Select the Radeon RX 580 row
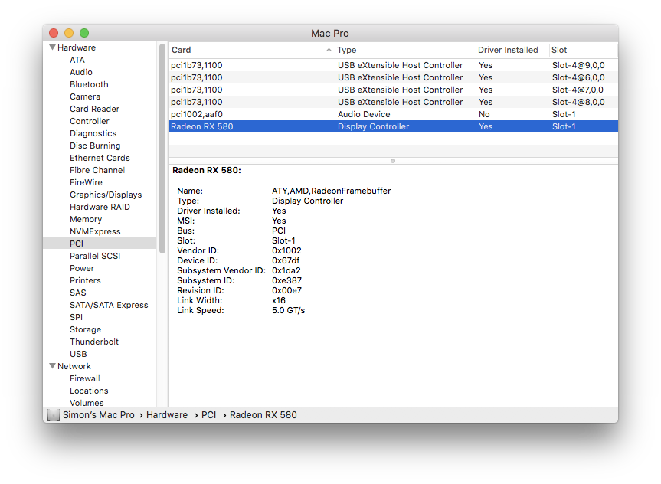661x484 pixels. click(393, 126)
